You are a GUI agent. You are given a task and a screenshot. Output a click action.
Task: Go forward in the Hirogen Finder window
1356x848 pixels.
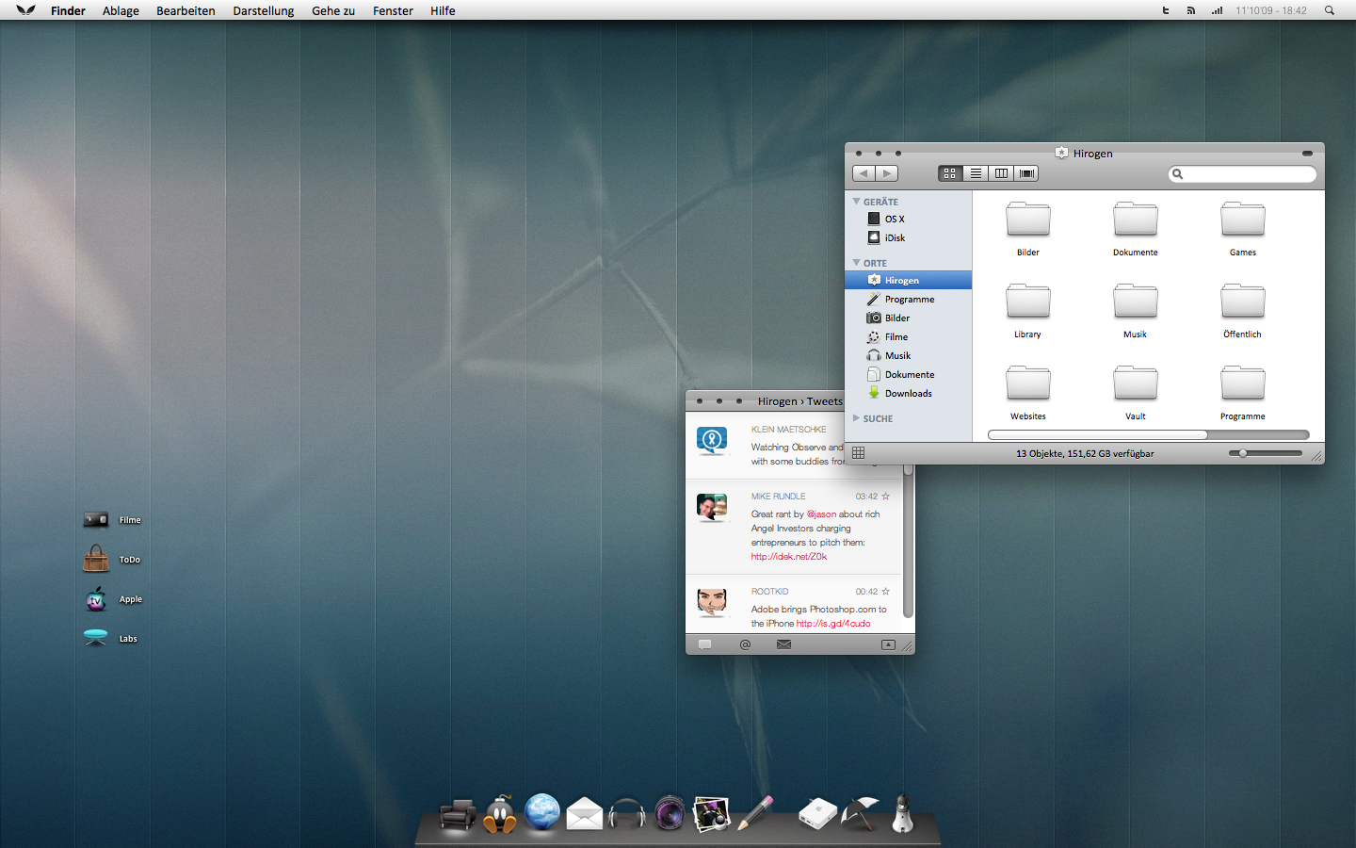coord(887,173)
